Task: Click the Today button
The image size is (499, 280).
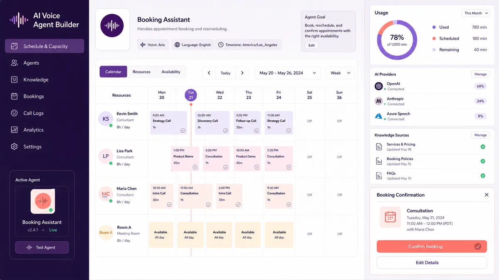Action: pos(225,73)
